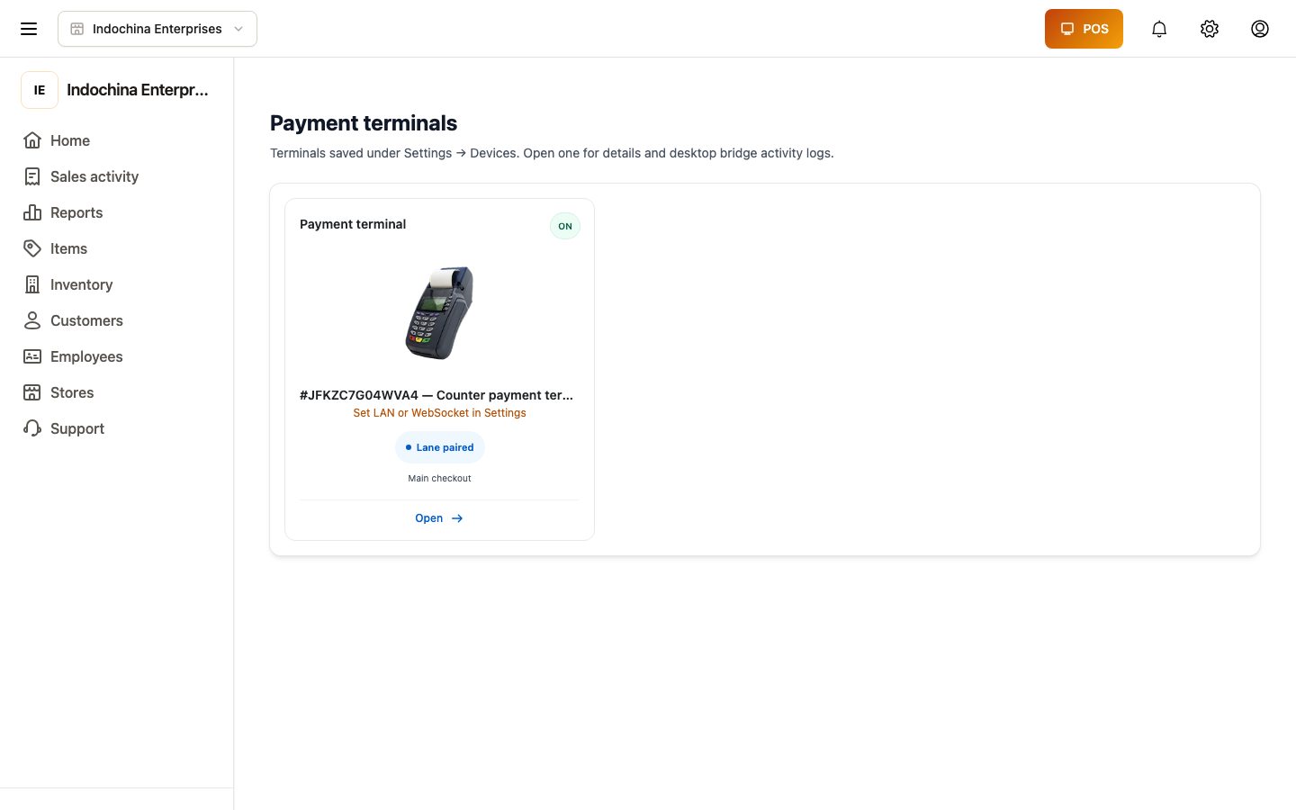Click the Reports bar chart icon
Viewport: 1296px width, 810px height.
click(x=32, y=212)
